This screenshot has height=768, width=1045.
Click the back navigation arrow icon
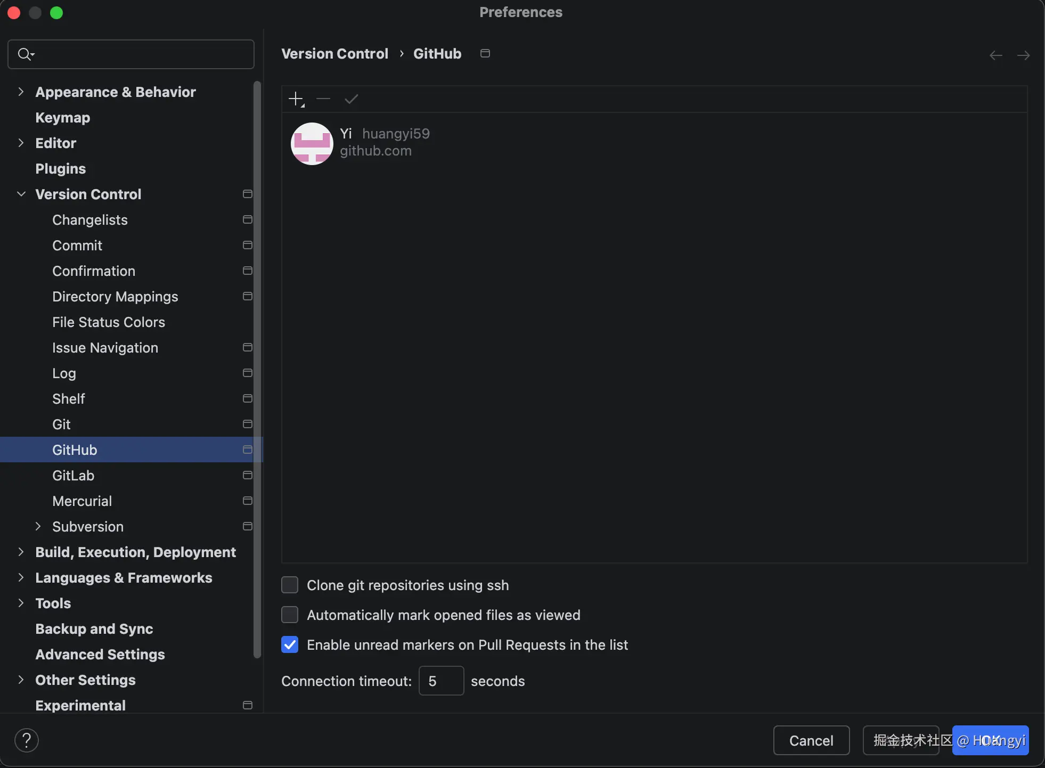[x=995, y=55]
